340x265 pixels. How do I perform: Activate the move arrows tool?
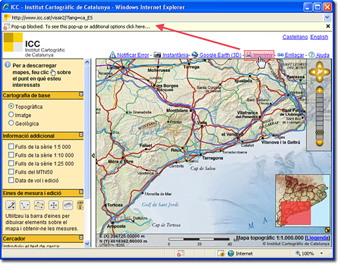(53, 205)
